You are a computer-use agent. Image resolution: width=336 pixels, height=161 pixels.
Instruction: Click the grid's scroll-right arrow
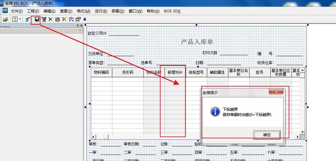pyautogui.click(x=297, y=137)
